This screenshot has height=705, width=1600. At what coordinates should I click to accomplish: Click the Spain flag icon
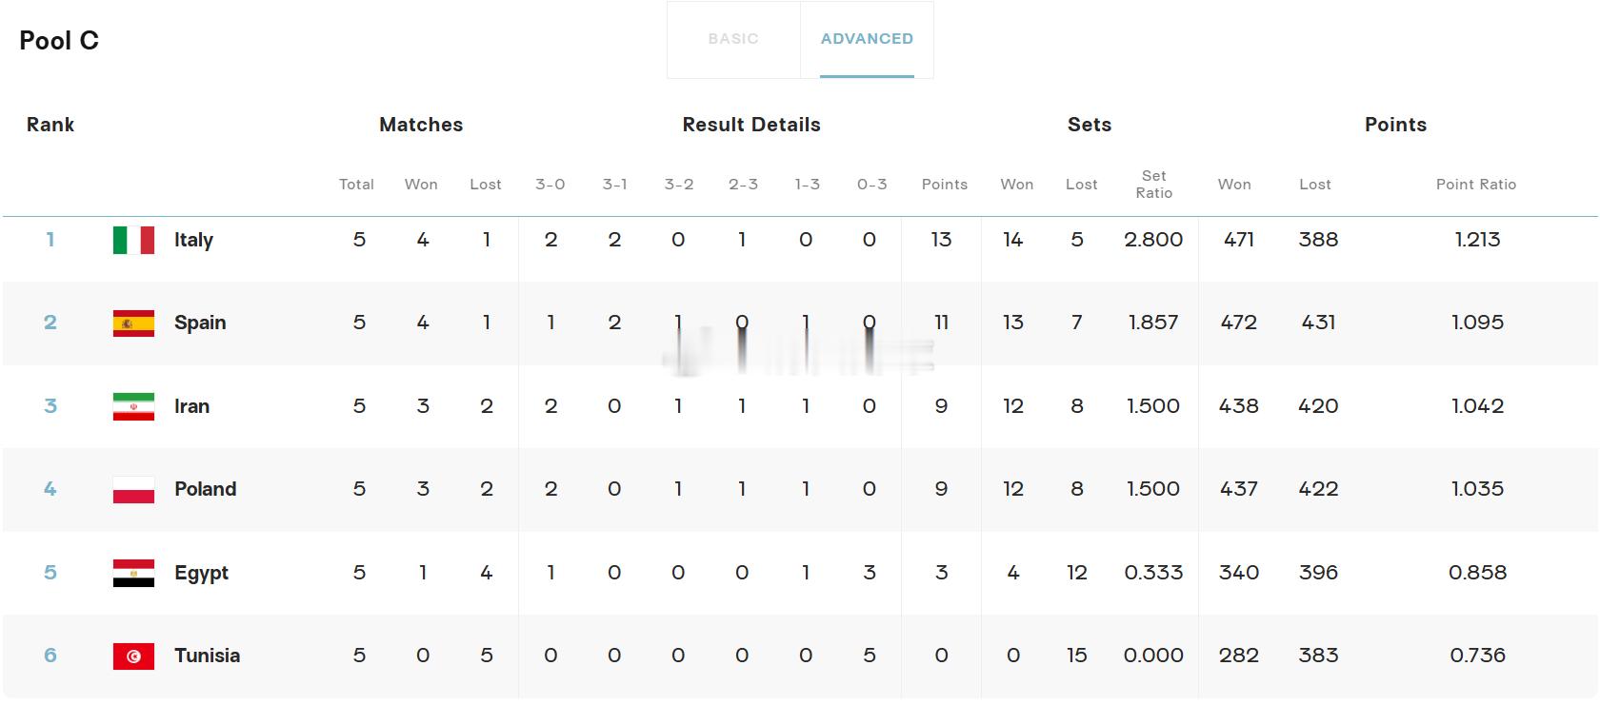pos(133,323)
